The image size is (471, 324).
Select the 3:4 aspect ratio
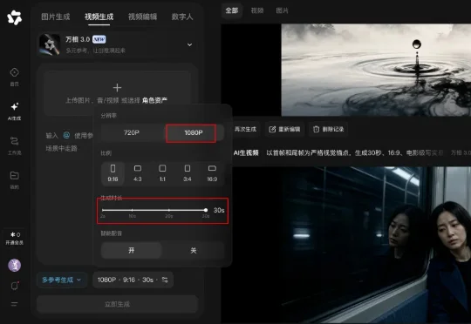(188, 173)
